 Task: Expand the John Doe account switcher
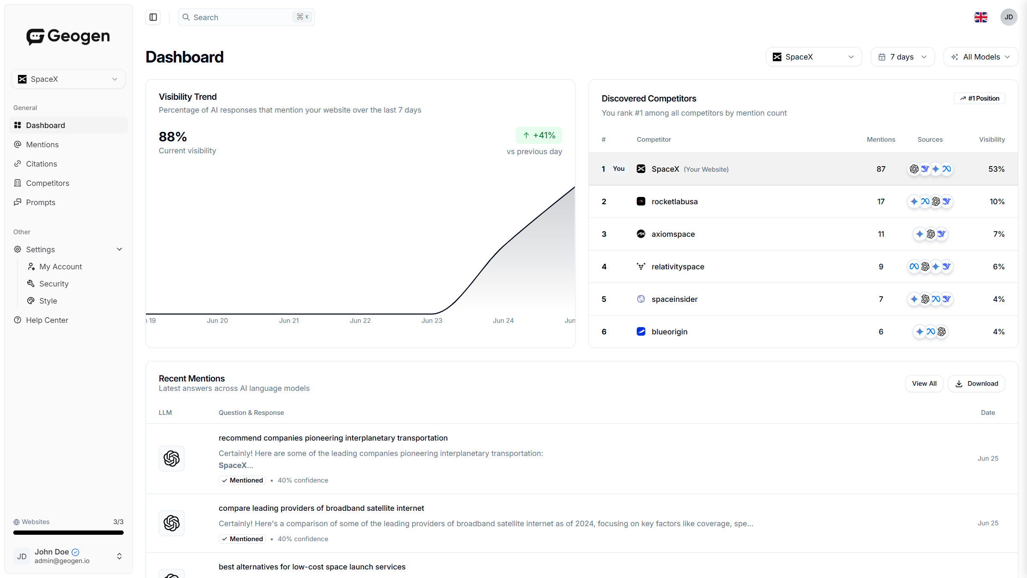[119, 556]
